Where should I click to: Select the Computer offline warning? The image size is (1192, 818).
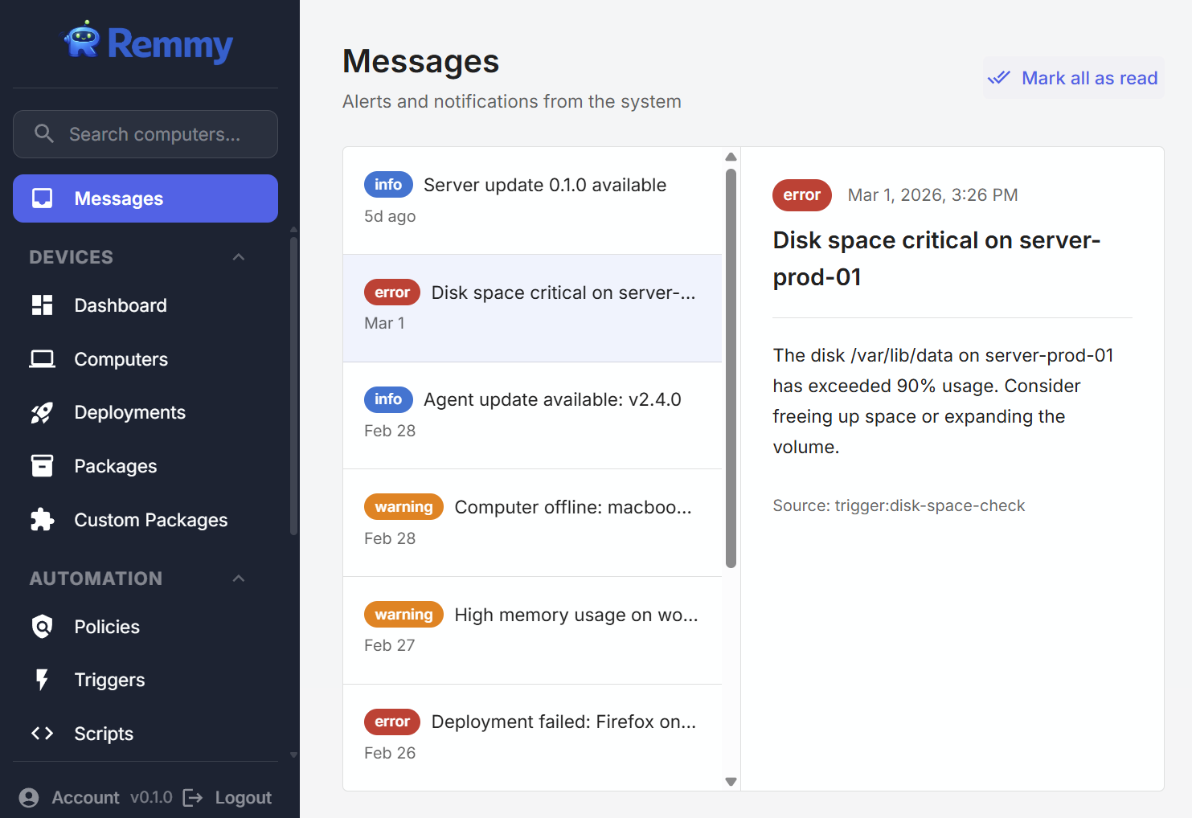(532, 522)
